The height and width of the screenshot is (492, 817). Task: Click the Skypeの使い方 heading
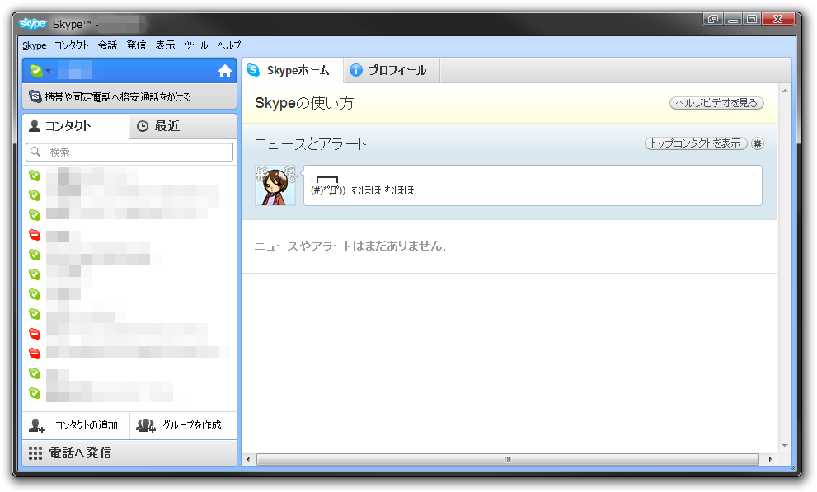point(304,103)
